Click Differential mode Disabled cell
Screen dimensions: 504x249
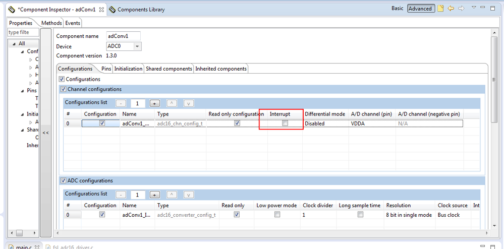pos(325,123)
